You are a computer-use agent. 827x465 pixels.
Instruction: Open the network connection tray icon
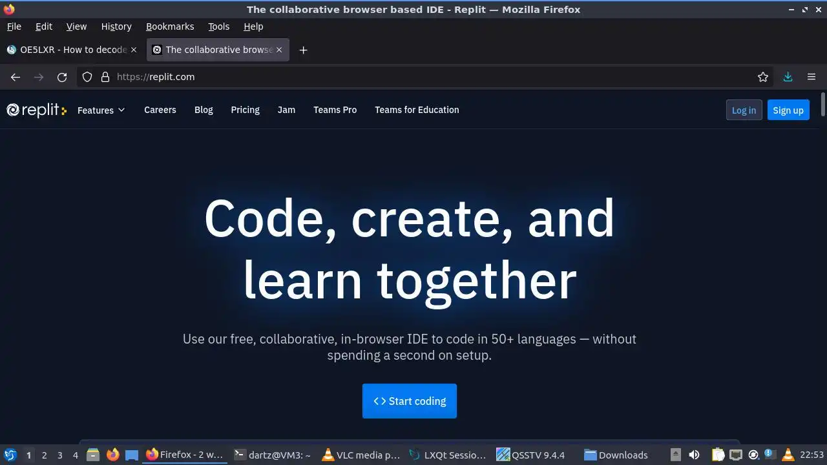(x=736, y=455)
